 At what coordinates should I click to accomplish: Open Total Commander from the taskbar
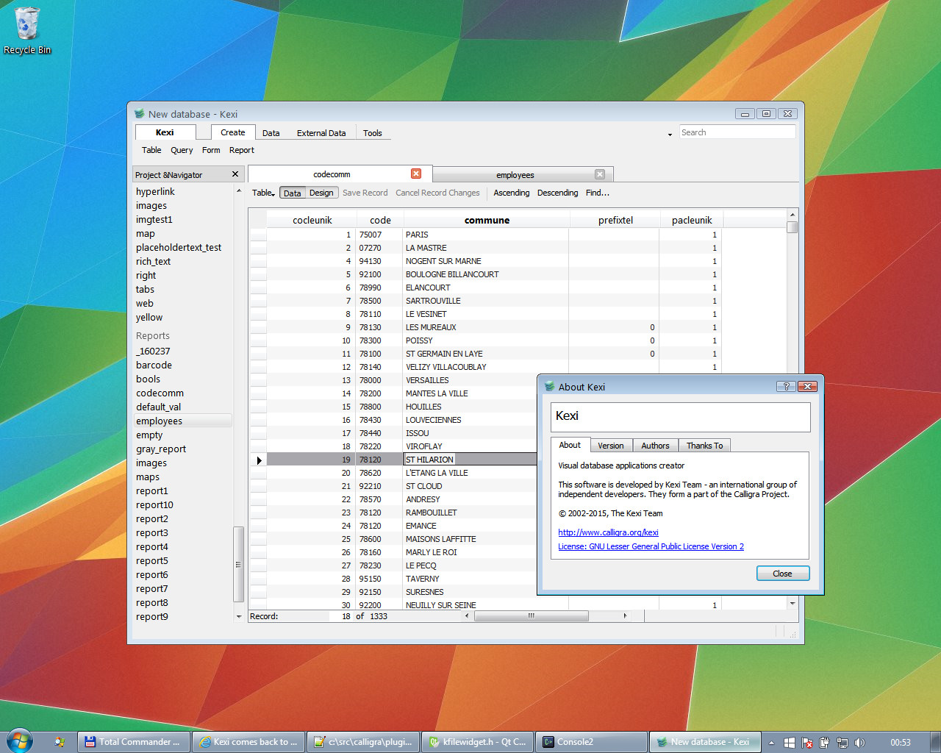[133, 742]
